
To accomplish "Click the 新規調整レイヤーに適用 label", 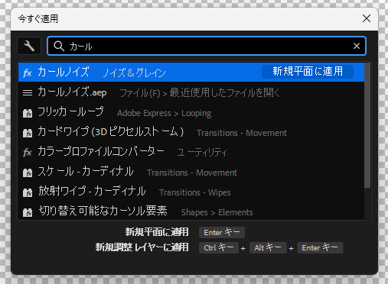I will 142,247.
